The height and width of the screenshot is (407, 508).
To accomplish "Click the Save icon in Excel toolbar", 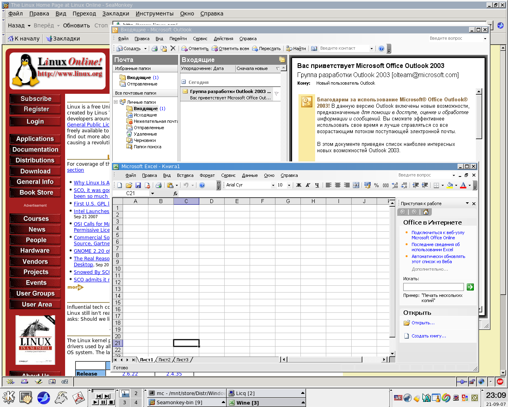I will click(x=138, y=185).
